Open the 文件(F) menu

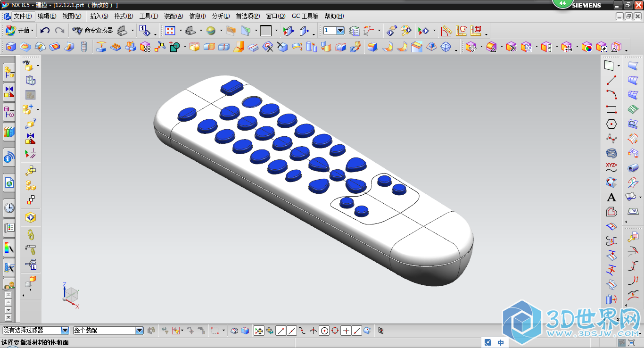click(23, 16)
